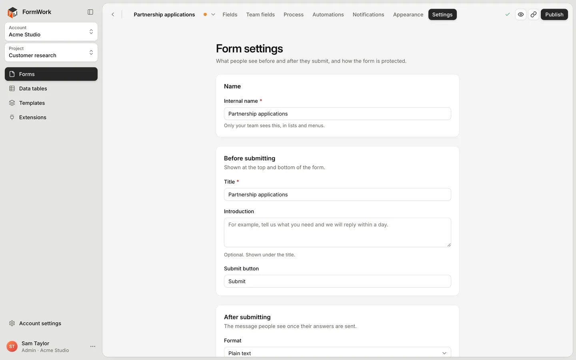Click the Partnership applications form title
The image size is (576, 360).
pos(164,14)
